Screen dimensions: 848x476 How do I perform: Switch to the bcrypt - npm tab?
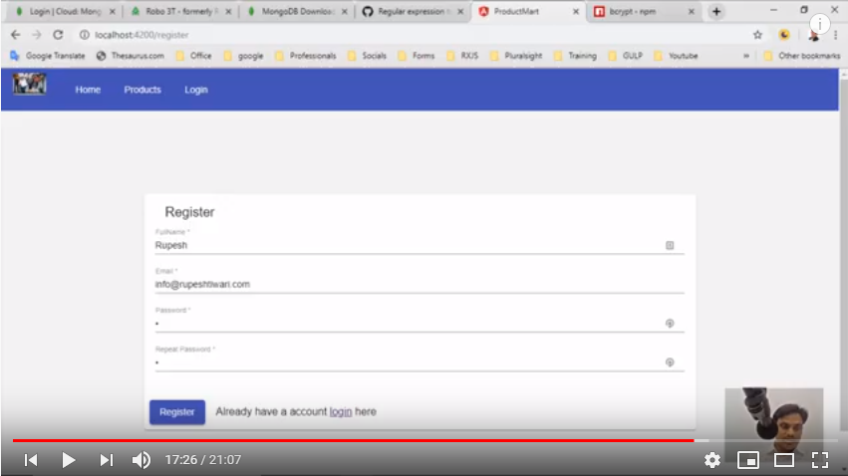point(638,11)
